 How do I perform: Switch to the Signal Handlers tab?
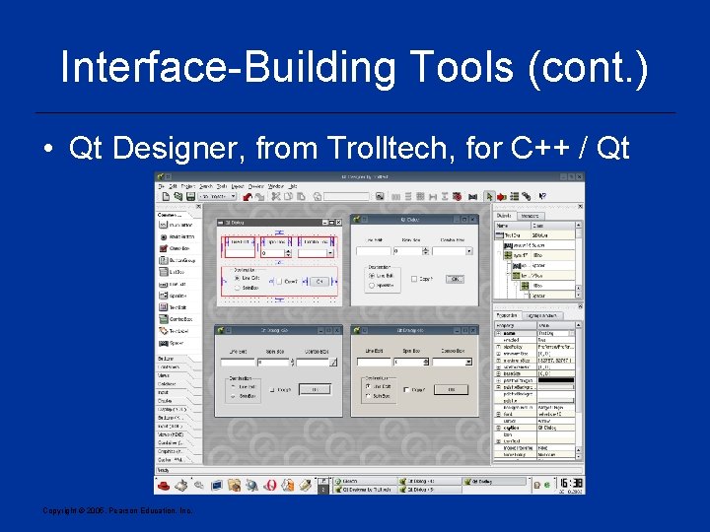[x=542, y=315]
